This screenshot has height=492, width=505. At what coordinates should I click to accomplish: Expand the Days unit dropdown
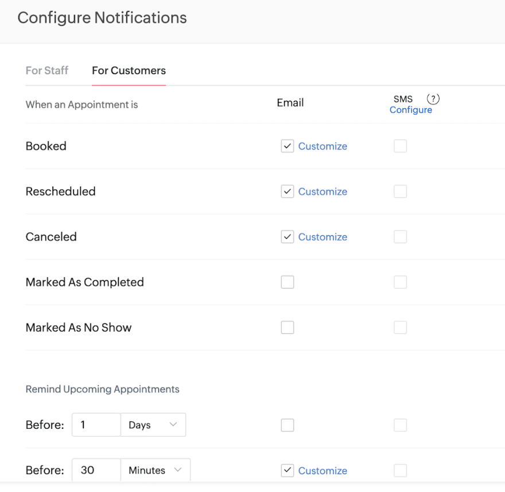point(153,425)
